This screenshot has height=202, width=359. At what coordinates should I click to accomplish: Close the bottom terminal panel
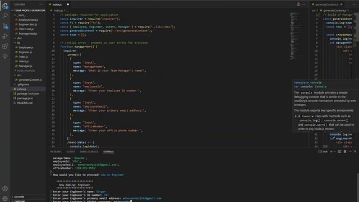[355, 151]
